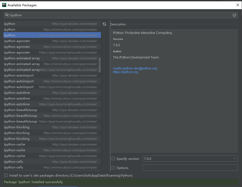Enable the Options checkbox
Image resolution: width=242 pixels, height=187 pixels.
pos(113,168)
